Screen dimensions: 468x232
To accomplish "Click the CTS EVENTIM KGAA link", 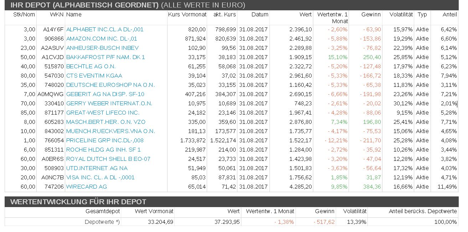I will pyautogui.click(x=94, y=76).
